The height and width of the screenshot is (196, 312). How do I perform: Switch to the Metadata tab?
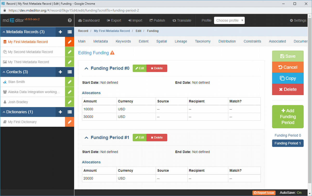pyautogui.click(x=101, y=41)
